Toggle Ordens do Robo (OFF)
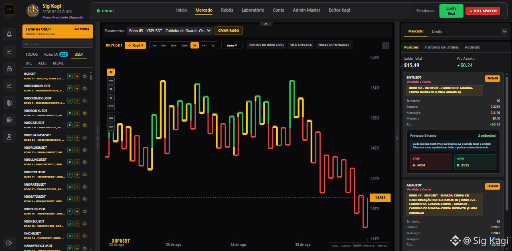This screenshot has height=251, width=512. click(267, 45)
